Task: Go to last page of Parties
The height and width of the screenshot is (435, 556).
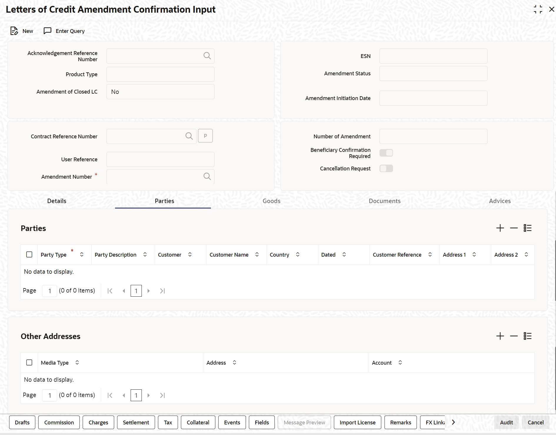Action: pos(162,291)
